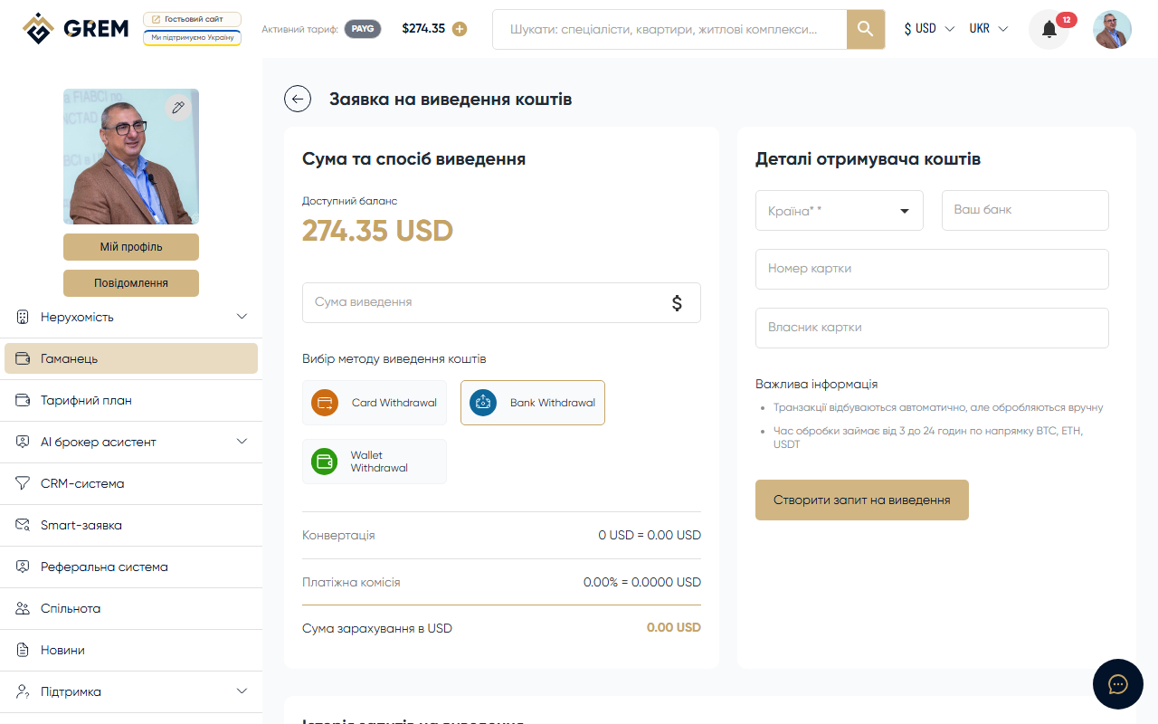Select the Bank Withdrawal method
The image size is (1158, 724).
click(532, 402)
